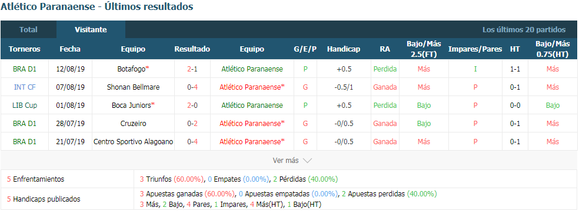Open the Shonan Bellmare team link
Screen dimensions: 579x211
coord(133,87)
